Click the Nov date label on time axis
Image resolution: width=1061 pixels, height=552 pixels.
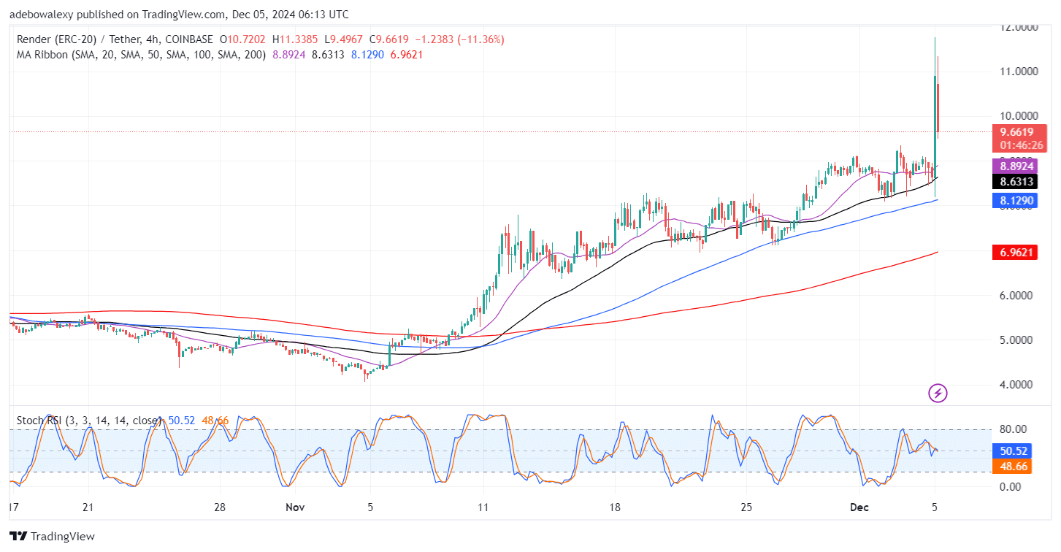point(295,507)
